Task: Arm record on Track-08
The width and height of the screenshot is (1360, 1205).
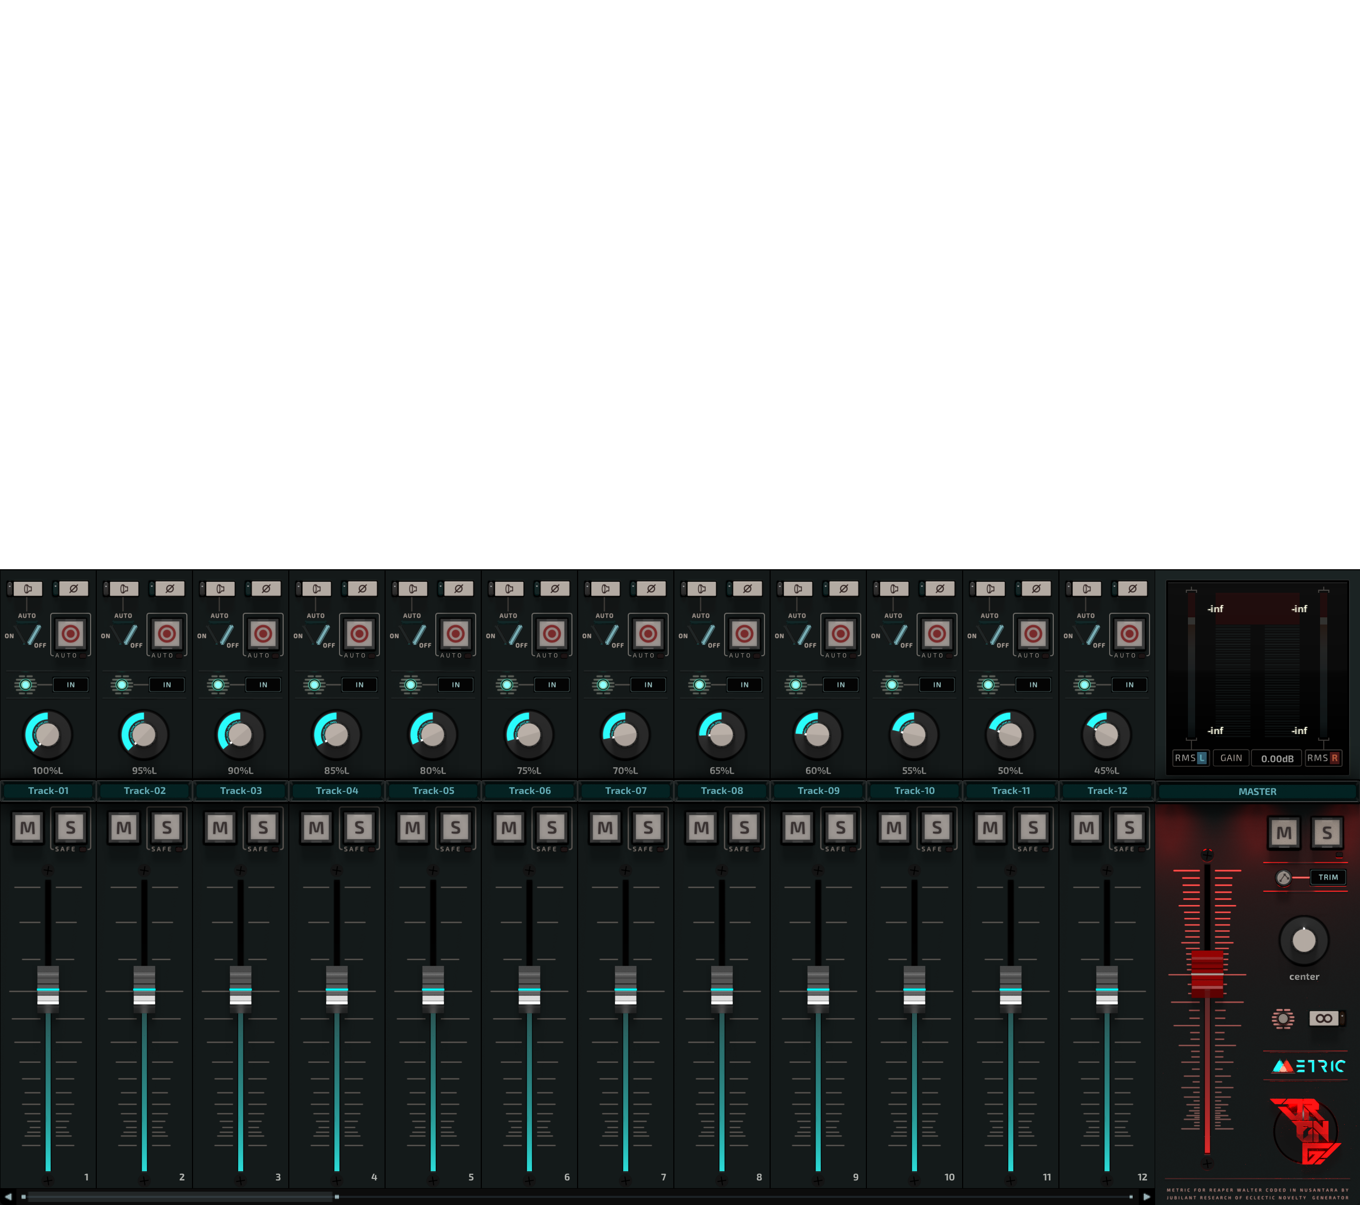Action: pos(745,634)
